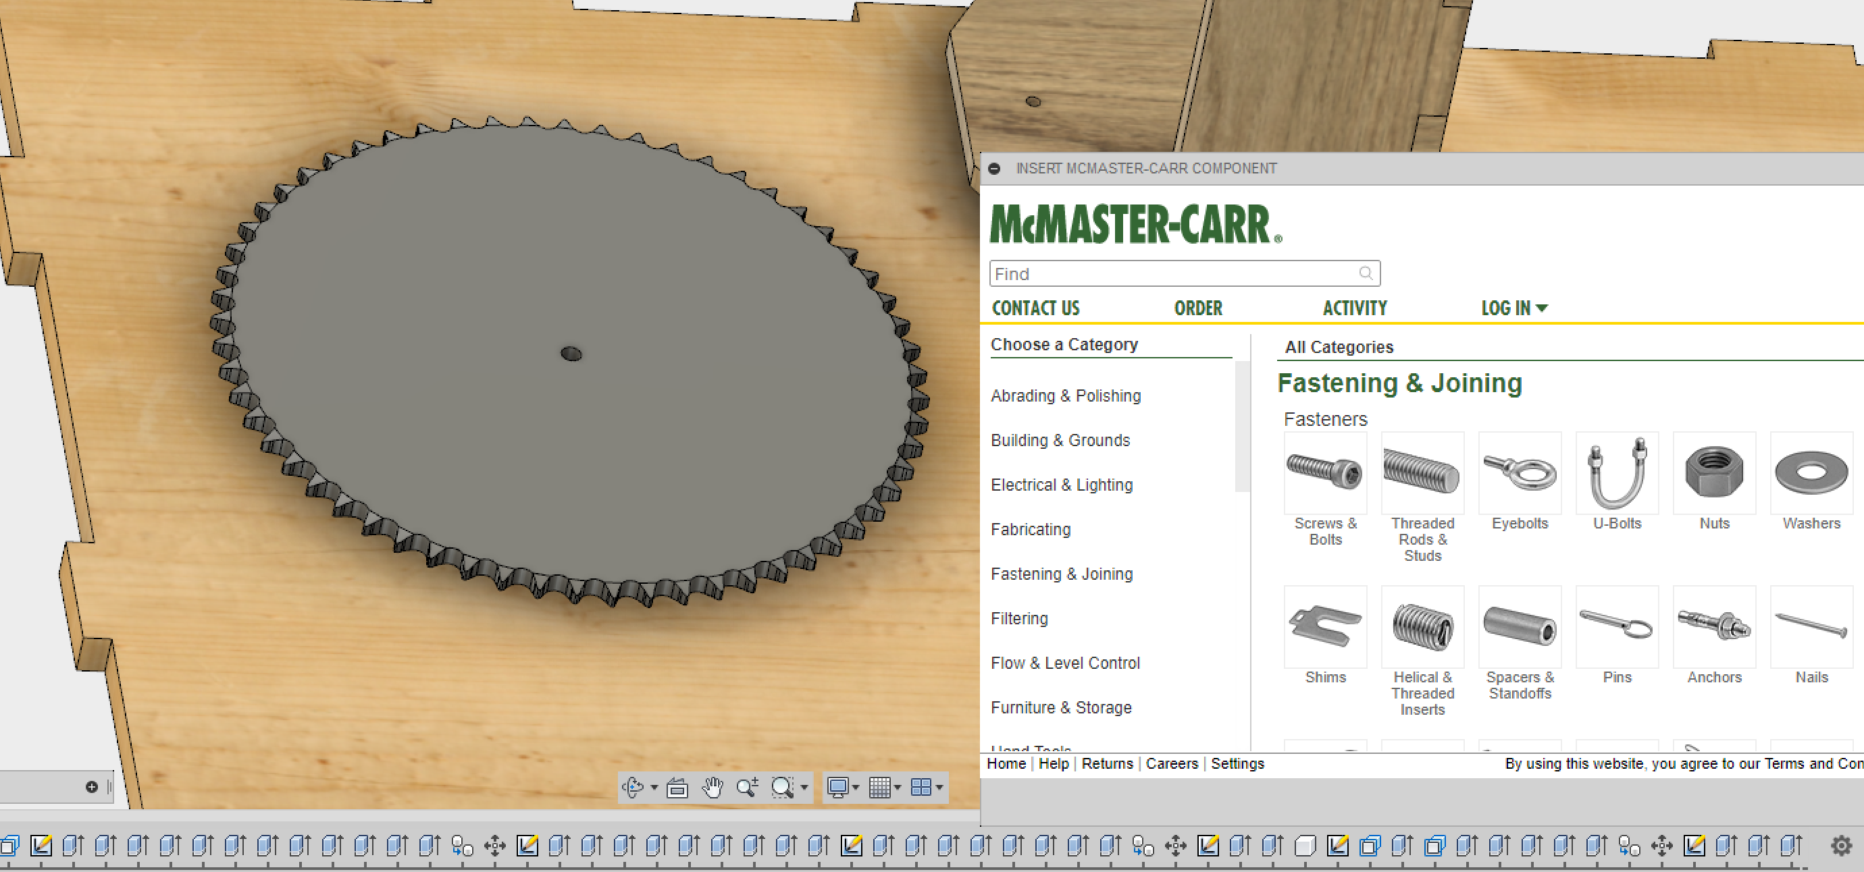Select the Washers product thumbnail
Viewport: 1864px width, 872px height.
click(1811, 474)
